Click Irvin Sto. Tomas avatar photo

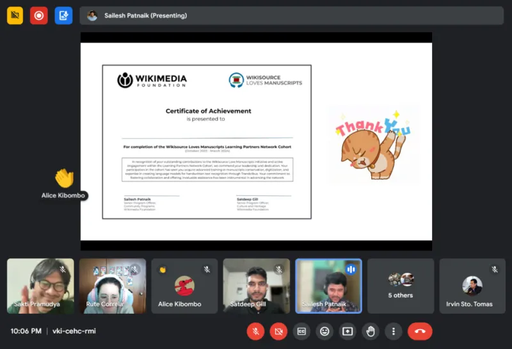point(472,286)
